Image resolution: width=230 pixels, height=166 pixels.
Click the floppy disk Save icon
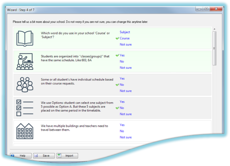point(36,155)
